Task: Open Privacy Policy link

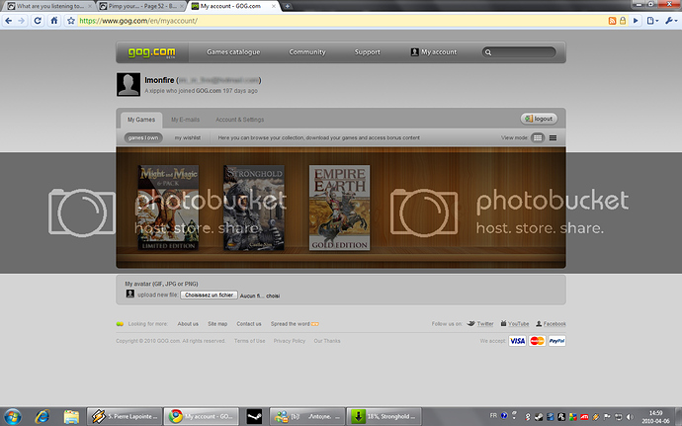Action: click(290, 341)
